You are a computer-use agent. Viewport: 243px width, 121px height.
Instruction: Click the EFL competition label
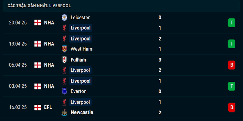(48, 107)
